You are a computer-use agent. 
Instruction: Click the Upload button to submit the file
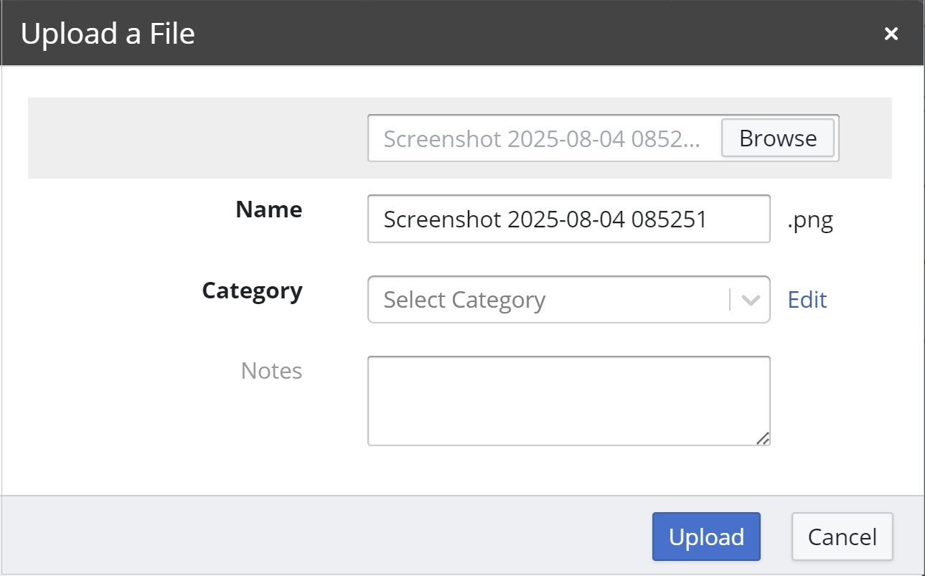tap(705, 536)
